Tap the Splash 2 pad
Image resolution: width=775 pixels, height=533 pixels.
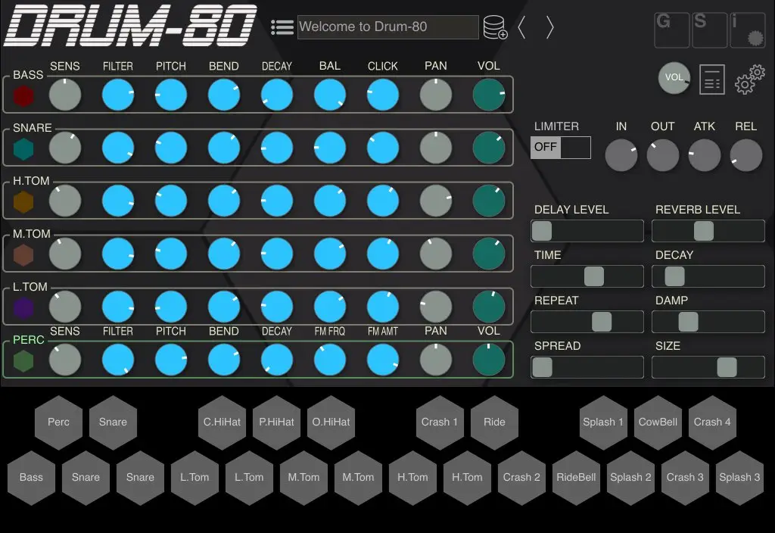pyautogui.click(x=630, y=478)
